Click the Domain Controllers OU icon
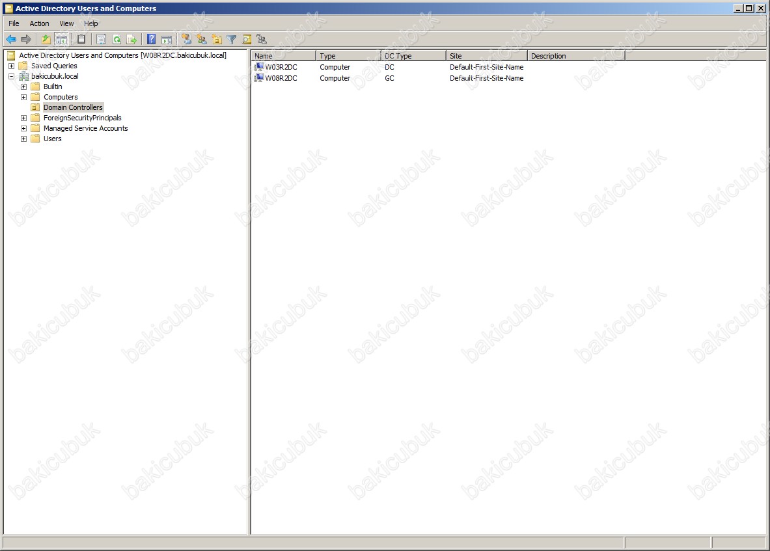 pos(35,107)
